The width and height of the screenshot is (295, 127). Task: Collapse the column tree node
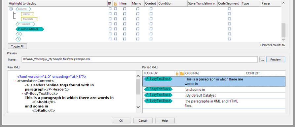point(11,9)
